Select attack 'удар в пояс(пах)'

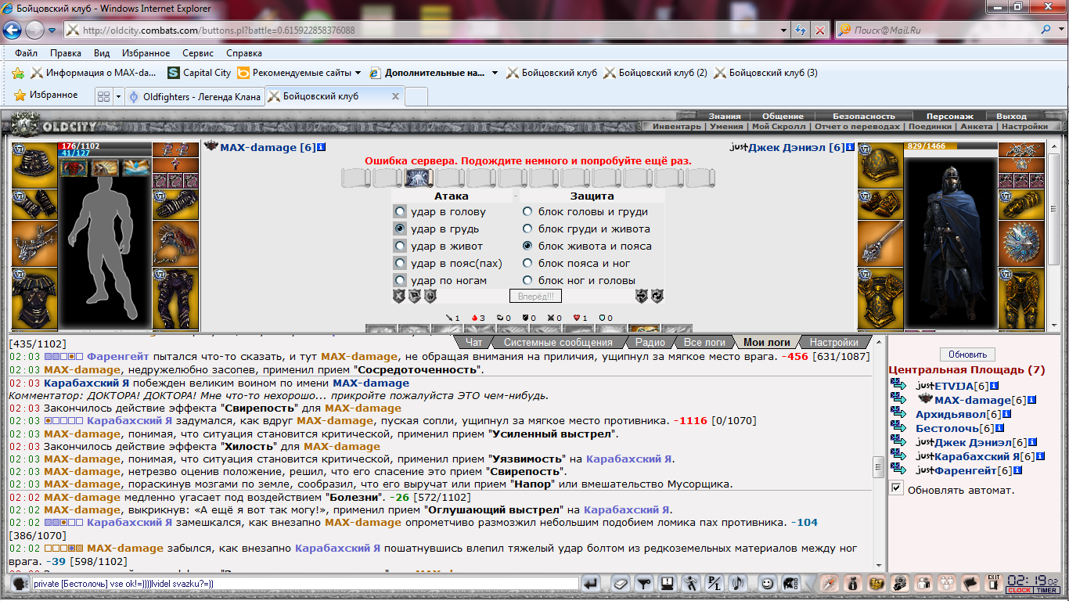click(400, 264)
